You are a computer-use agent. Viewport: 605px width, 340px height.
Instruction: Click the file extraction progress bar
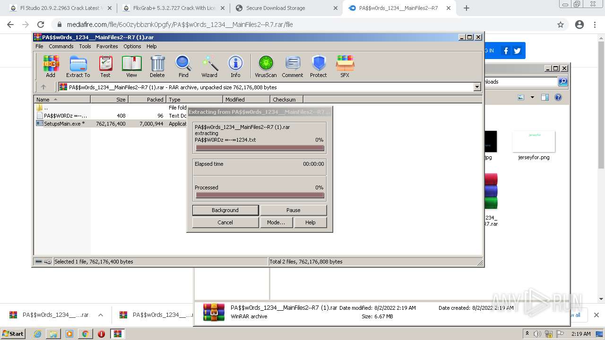pos(260,148)
